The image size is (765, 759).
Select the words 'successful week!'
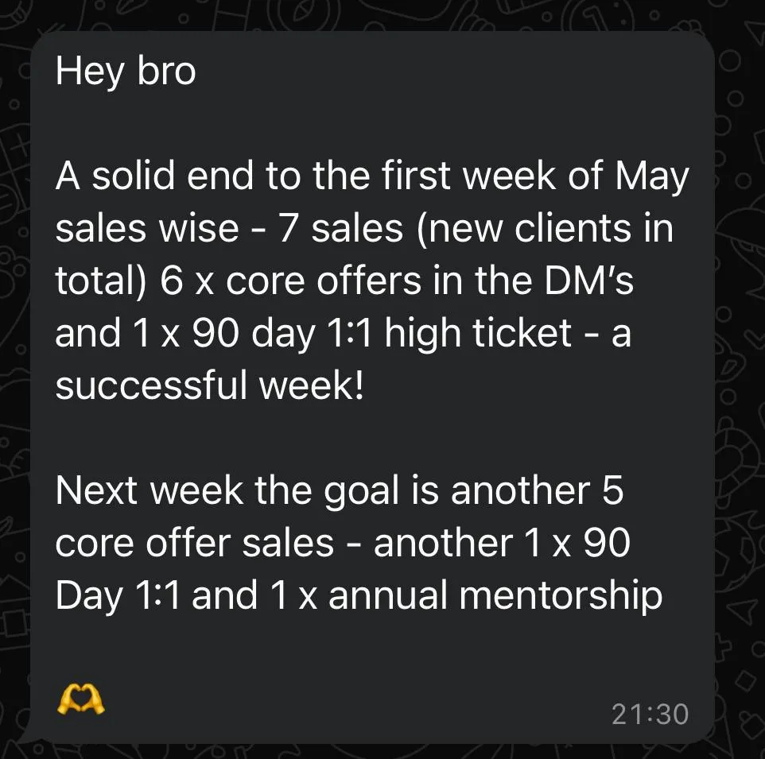[x=210, y=385]
